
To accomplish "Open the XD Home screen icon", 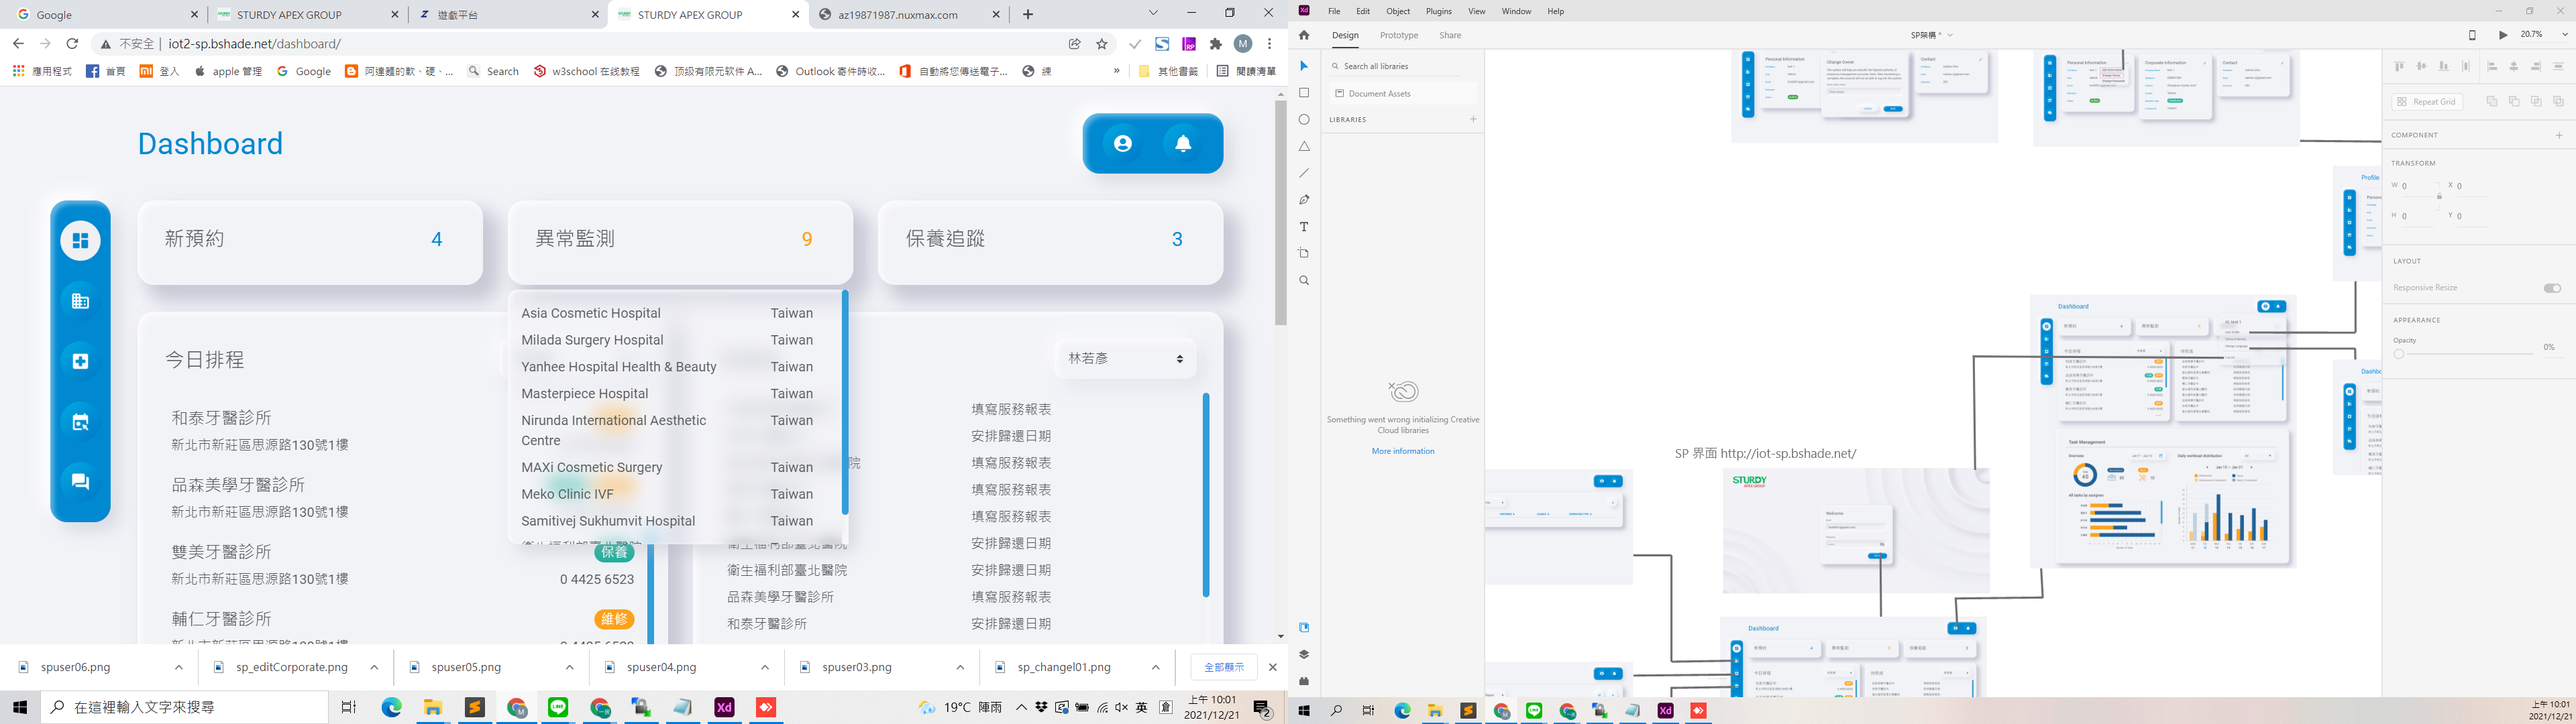I will pos(1304,35).
